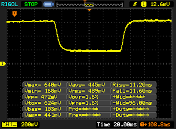Click the waveform memory overview bar
The width and height of the screenshot is (176, 129).
[90, 5]
